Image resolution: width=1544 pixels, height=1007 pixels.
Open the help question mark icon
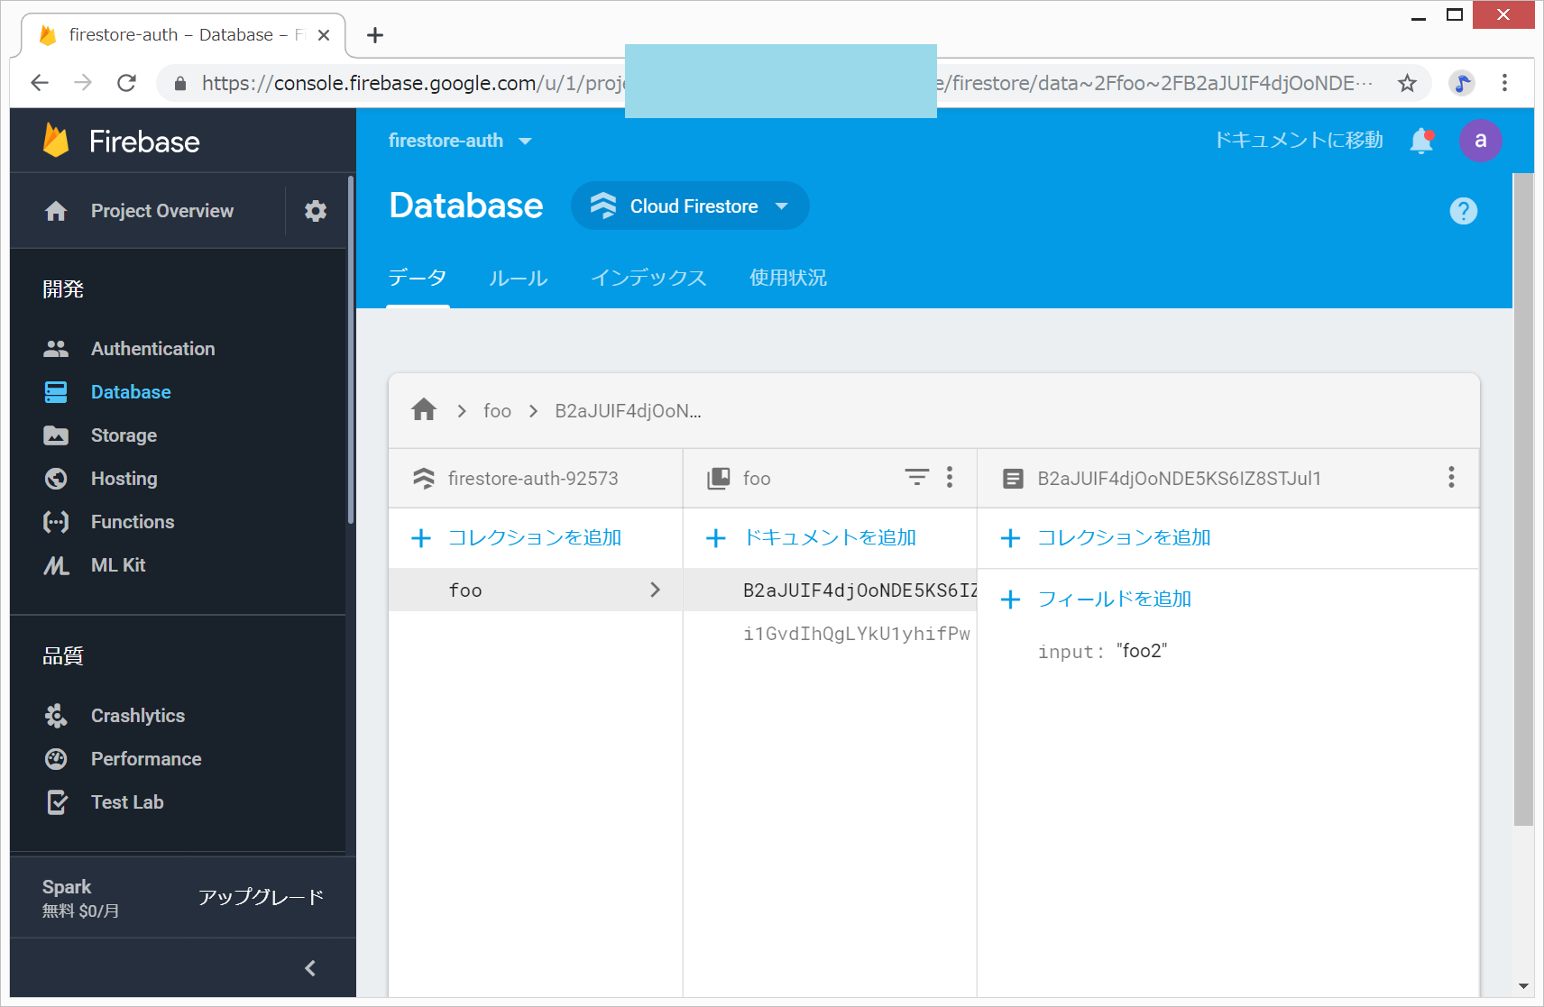(1463, 211)
